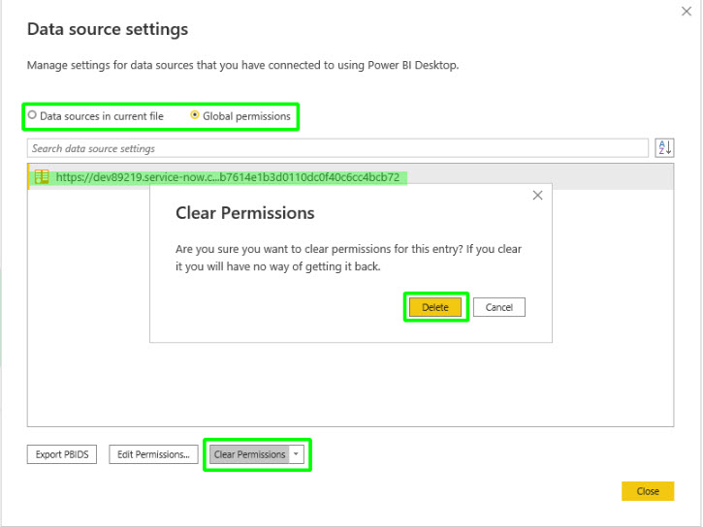703x527 pixels.
Task: Open Edit Permissions for the data source
Action: [x=153, y=454]
